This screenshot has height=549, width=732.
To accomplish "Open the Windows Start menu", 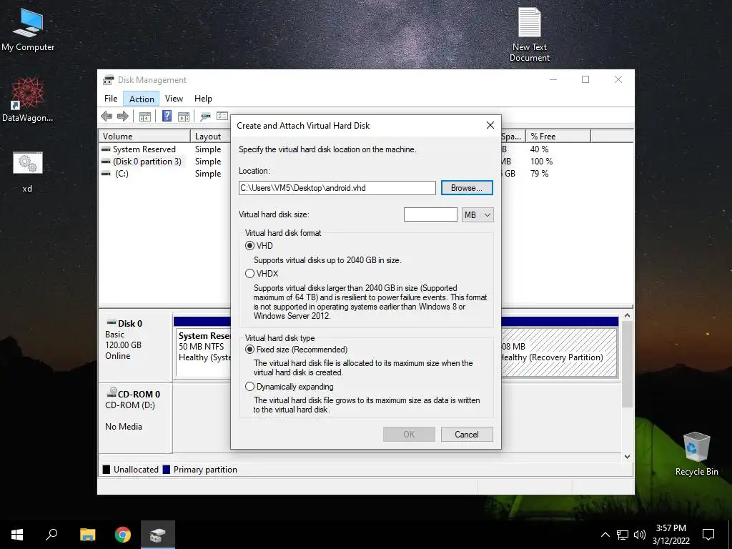I will [x=17, y=535].
